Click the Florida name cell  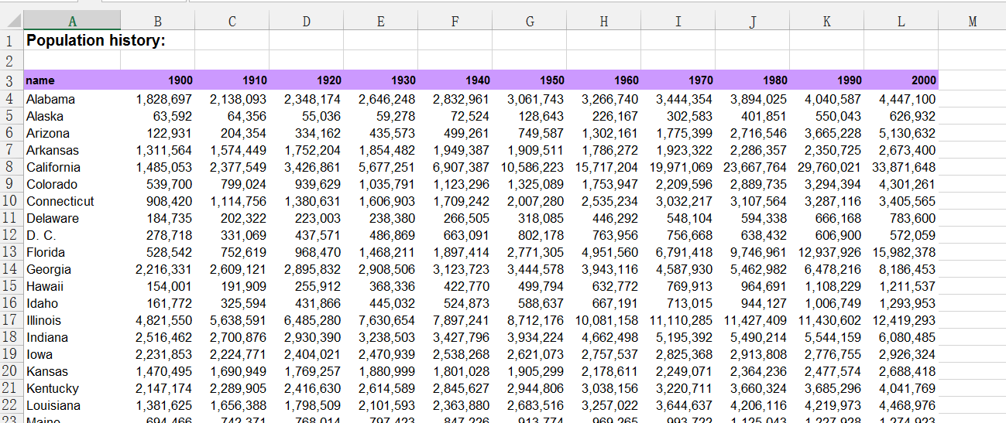point(46,252)
